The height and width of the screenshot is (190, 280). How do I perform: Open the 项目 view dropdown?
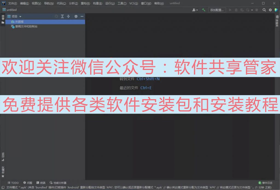(x=14, y=17)
